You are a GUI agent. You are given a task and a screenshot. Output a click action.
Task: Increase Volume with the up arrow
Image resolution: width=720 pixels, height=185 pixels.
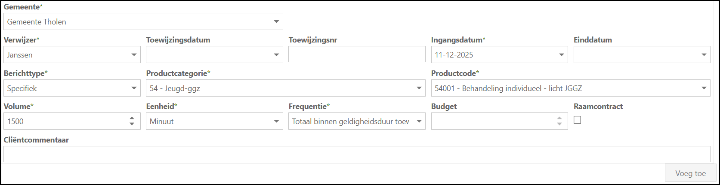point(132,118)
